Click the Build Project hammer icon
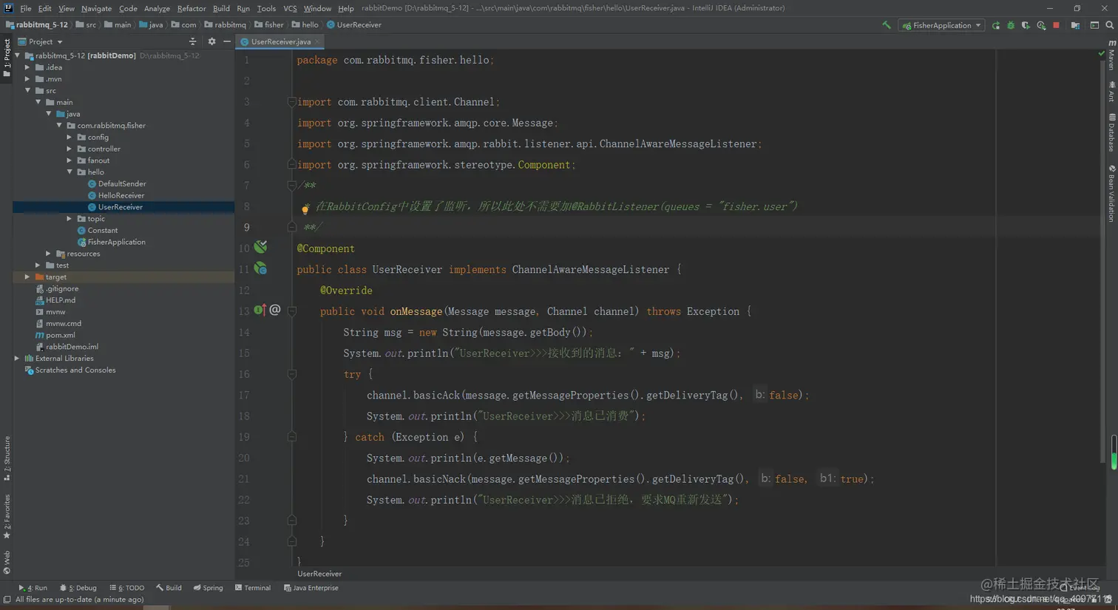Viewport: 1118px width, 610px height. tap(886, 25)
